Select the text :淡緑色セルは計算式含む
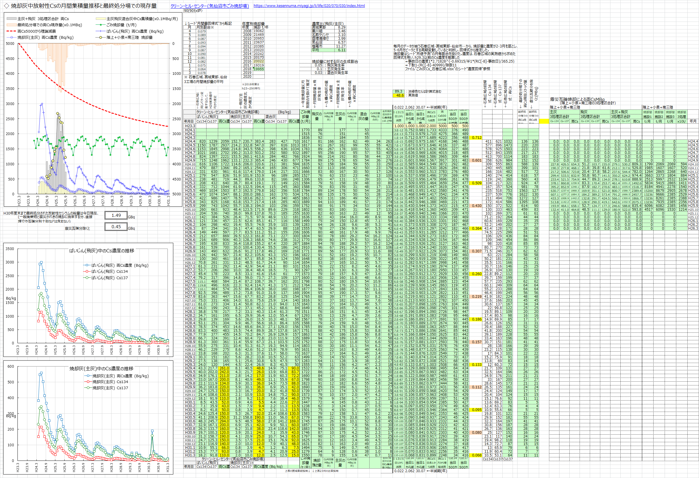699x478 pixels. [423, 91]
